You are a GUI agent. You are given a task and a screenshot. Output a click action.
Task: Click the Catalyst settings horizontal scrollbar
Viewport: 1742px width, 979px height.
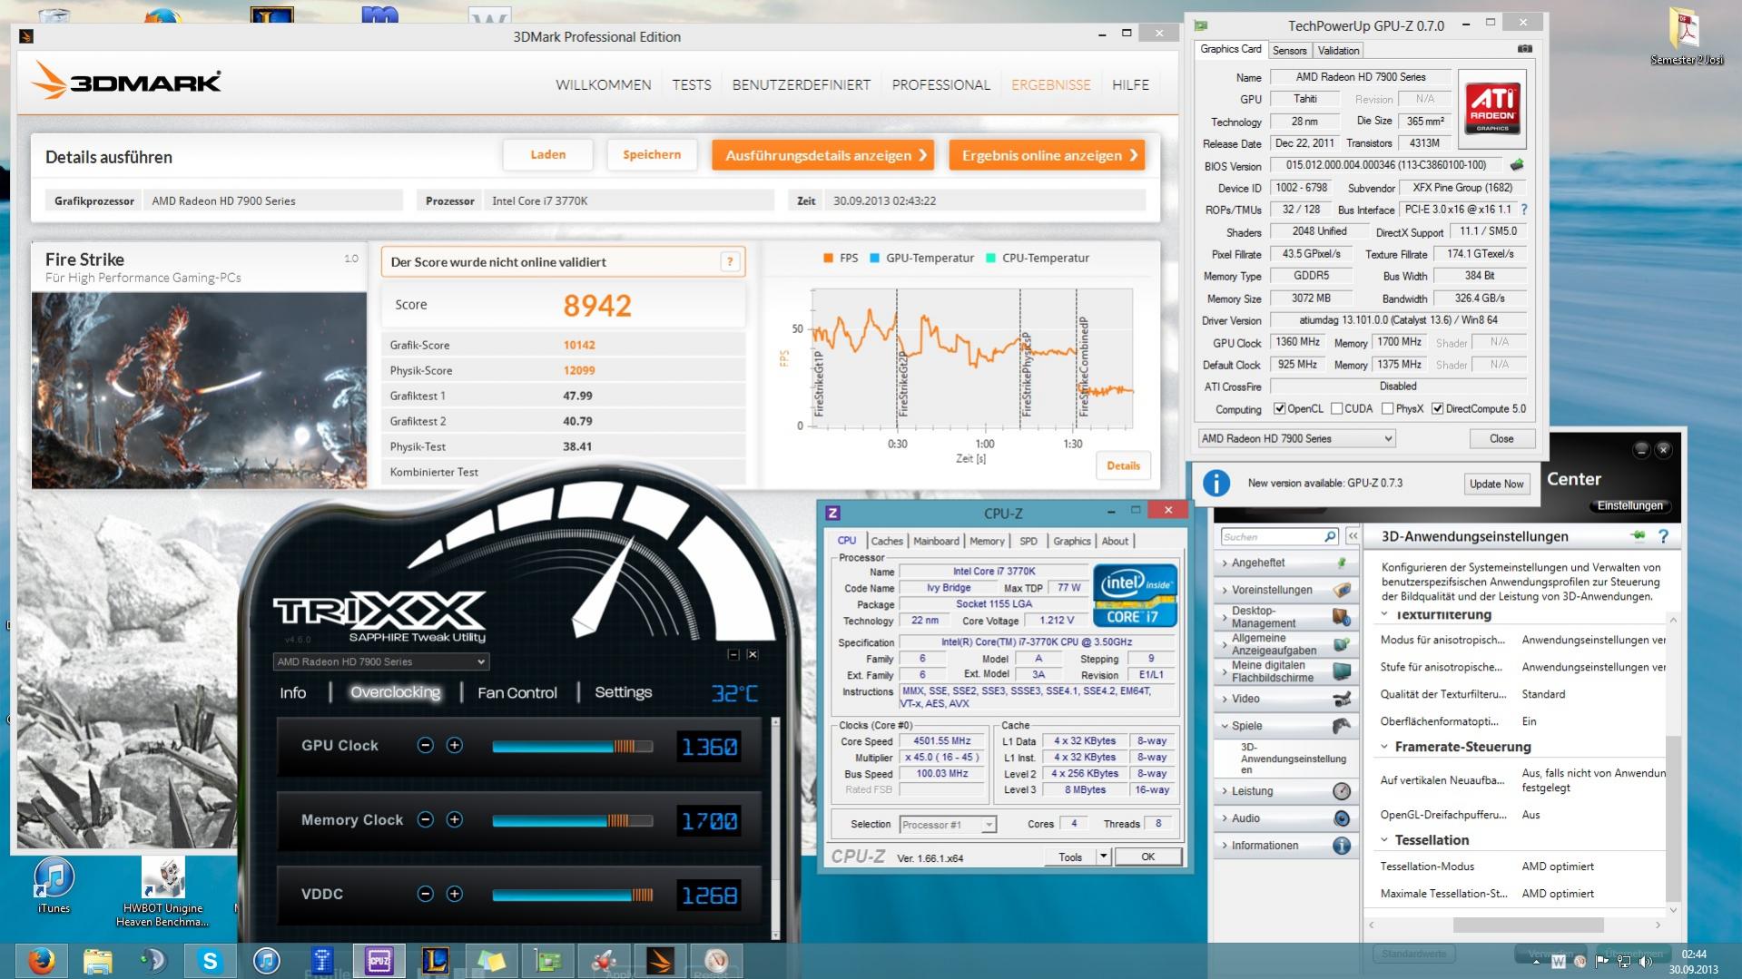click(x=1528, y=925)
